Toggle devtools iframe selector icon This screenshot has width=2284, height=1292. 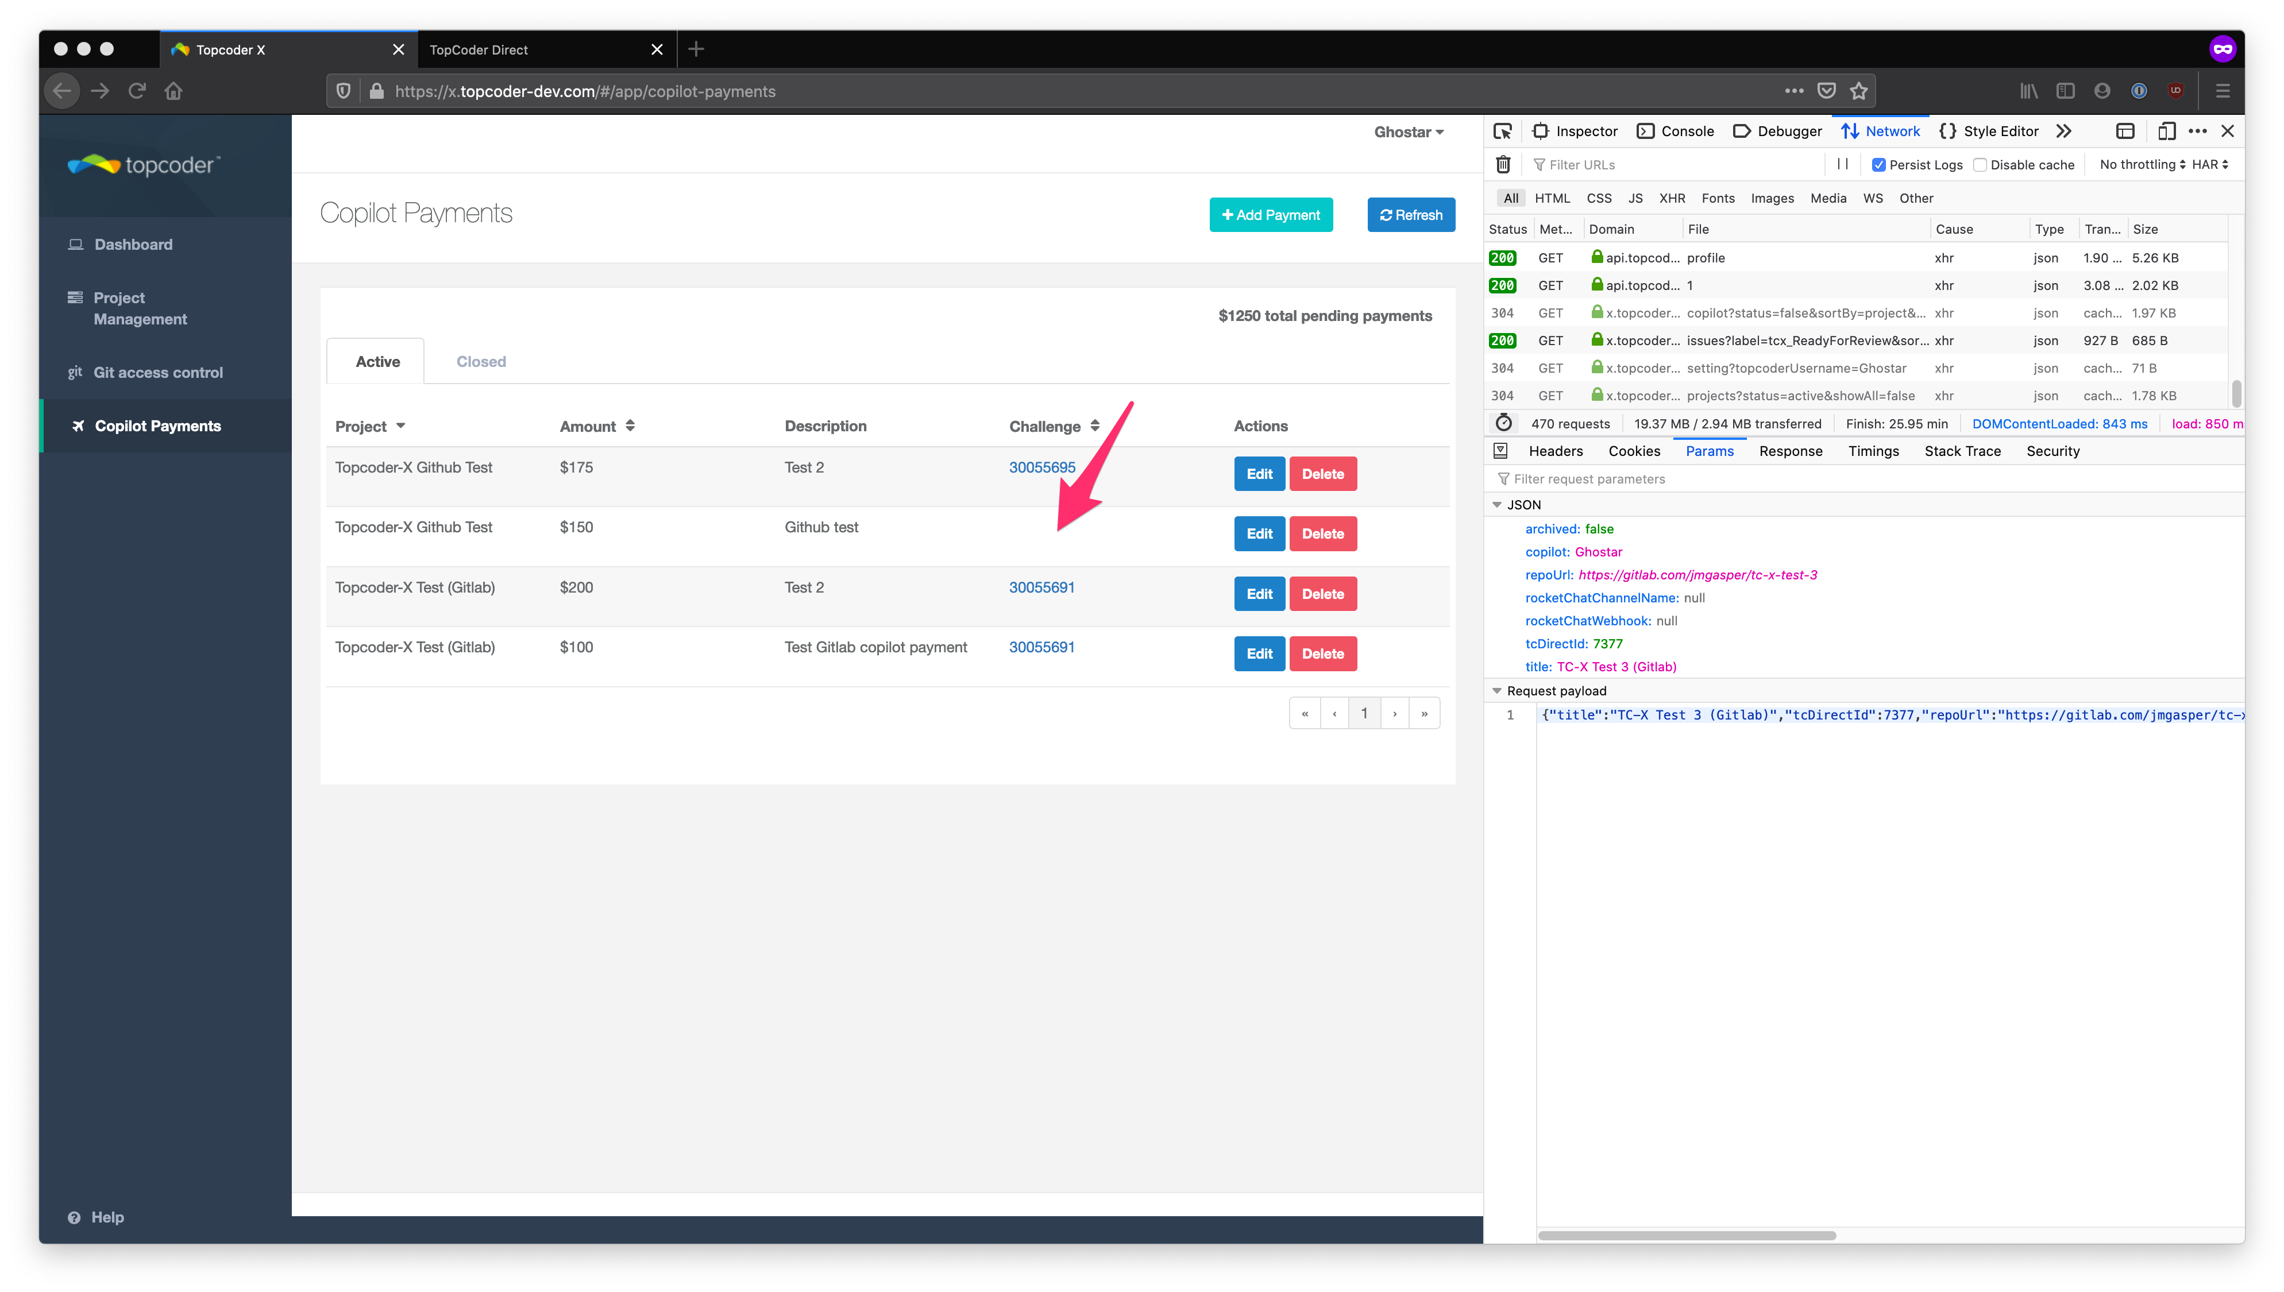click(x=2125, y=131)
